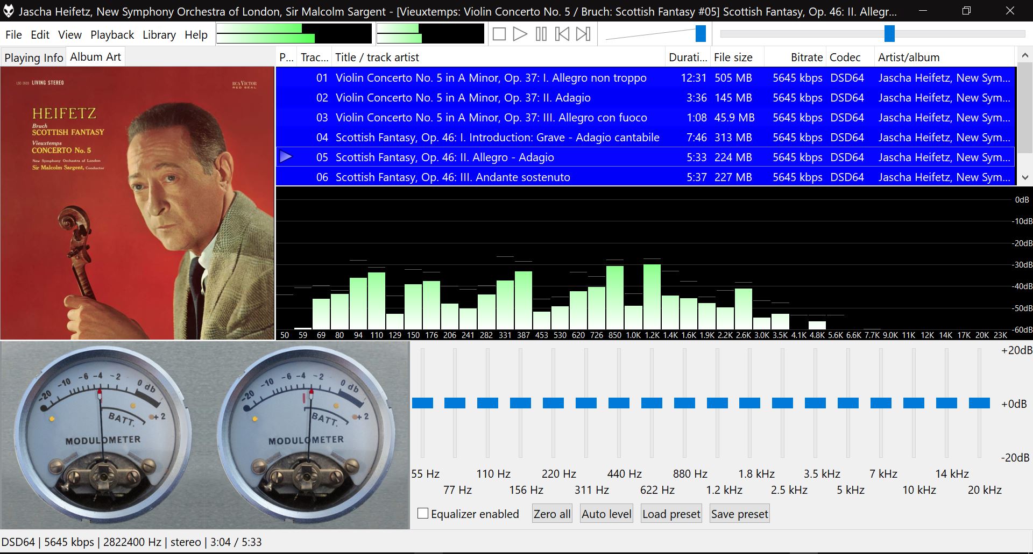Click the foobar2000 app icon in title bar
This screenshot has height=554, width=1033.
coord(9,11)
